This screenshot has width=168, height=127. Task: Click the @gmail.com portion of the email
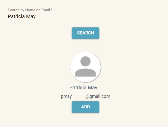click(x=98, y=96)
